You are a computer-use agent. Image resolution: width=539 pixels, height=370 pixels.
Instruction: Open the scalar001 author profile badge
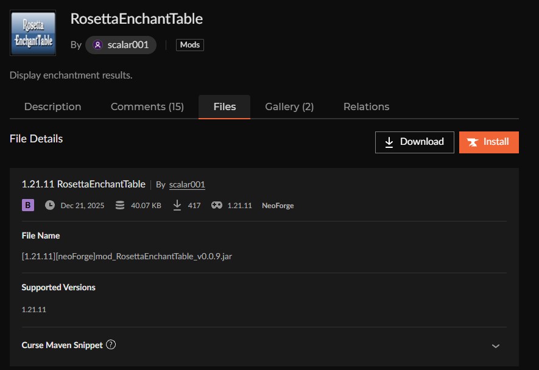point(121,45)
